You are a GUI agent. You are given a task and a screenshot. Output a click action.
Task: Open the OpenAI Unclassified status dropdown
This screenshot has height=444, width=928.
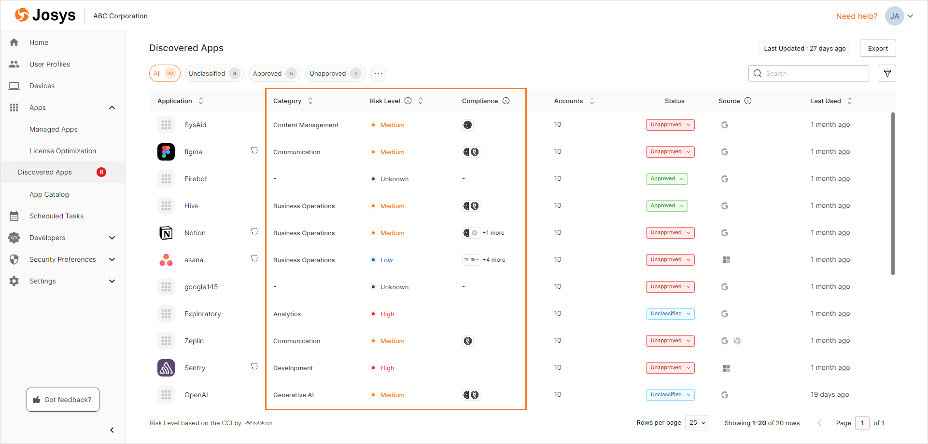[670, 395]
